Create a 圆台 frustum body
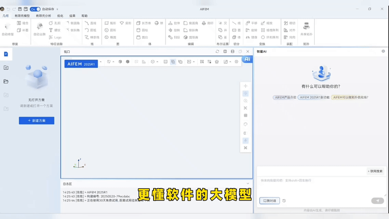The image size is (389, 219). coord(142,38)
